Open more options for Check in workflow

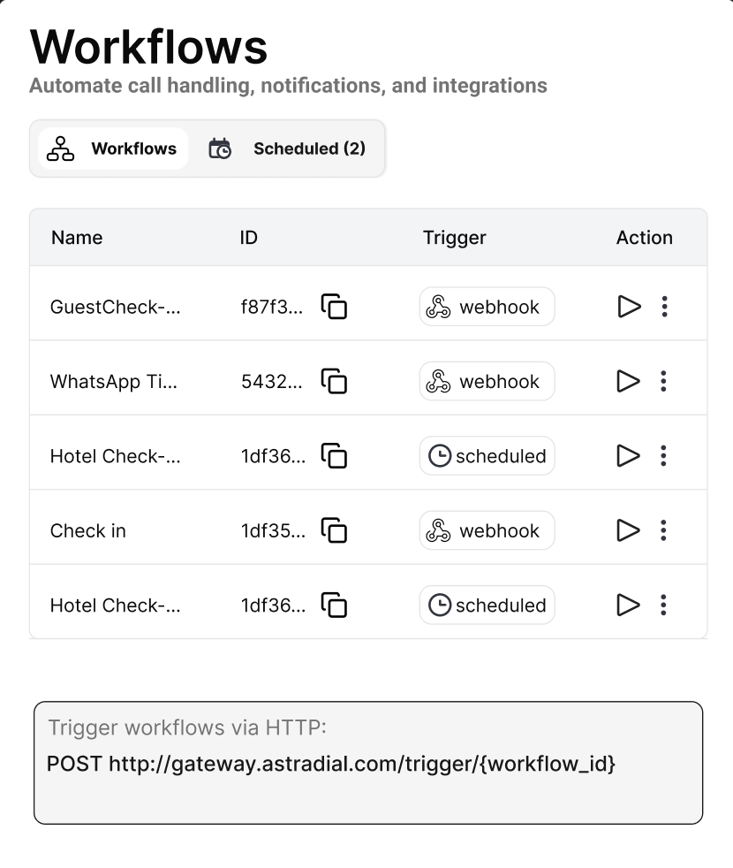tap(664, 531)
